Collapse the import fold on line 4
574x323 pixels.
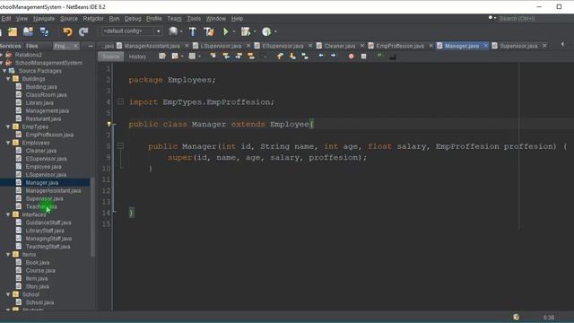coord(120,101)
